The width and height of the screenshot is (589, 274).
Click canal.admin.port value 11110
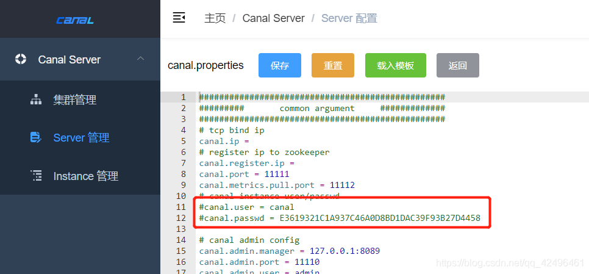pos(307,262)
